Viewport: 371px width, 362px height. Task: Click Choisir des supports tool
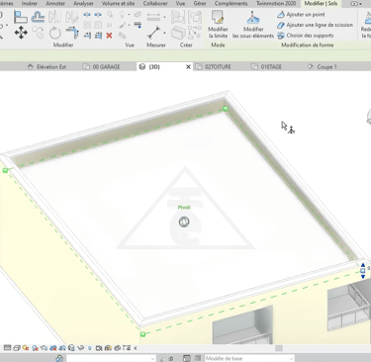point(306,36)
